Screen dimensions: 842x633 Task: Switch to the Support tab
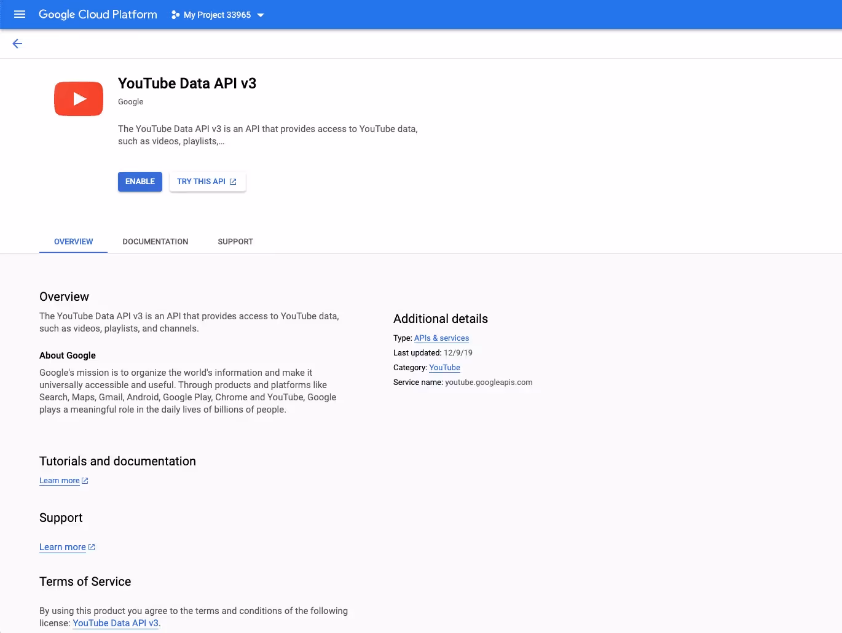(x=235, y=242)
